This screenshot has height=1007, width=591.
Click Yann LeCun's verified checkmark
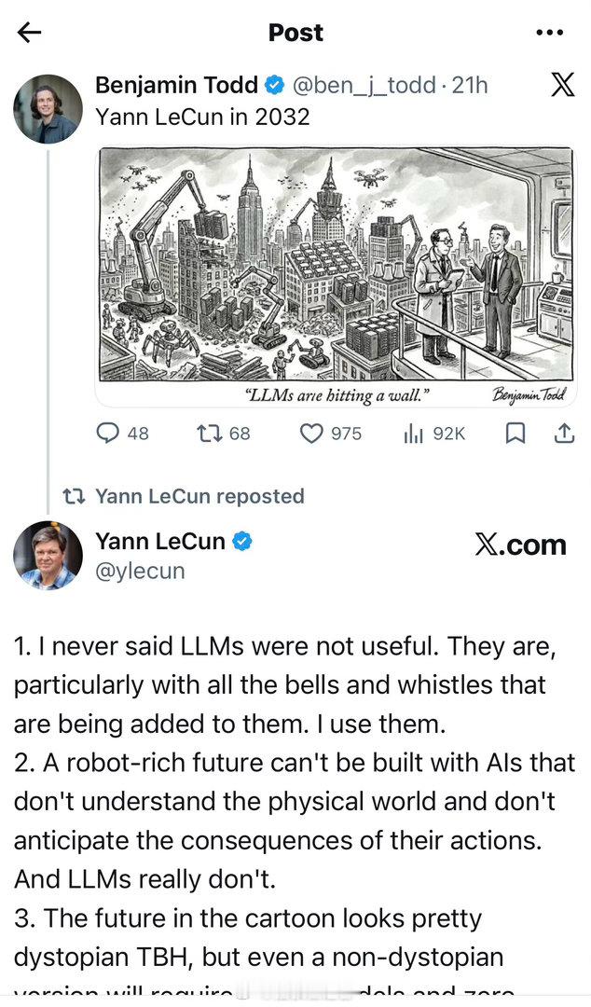click(242, 540)
